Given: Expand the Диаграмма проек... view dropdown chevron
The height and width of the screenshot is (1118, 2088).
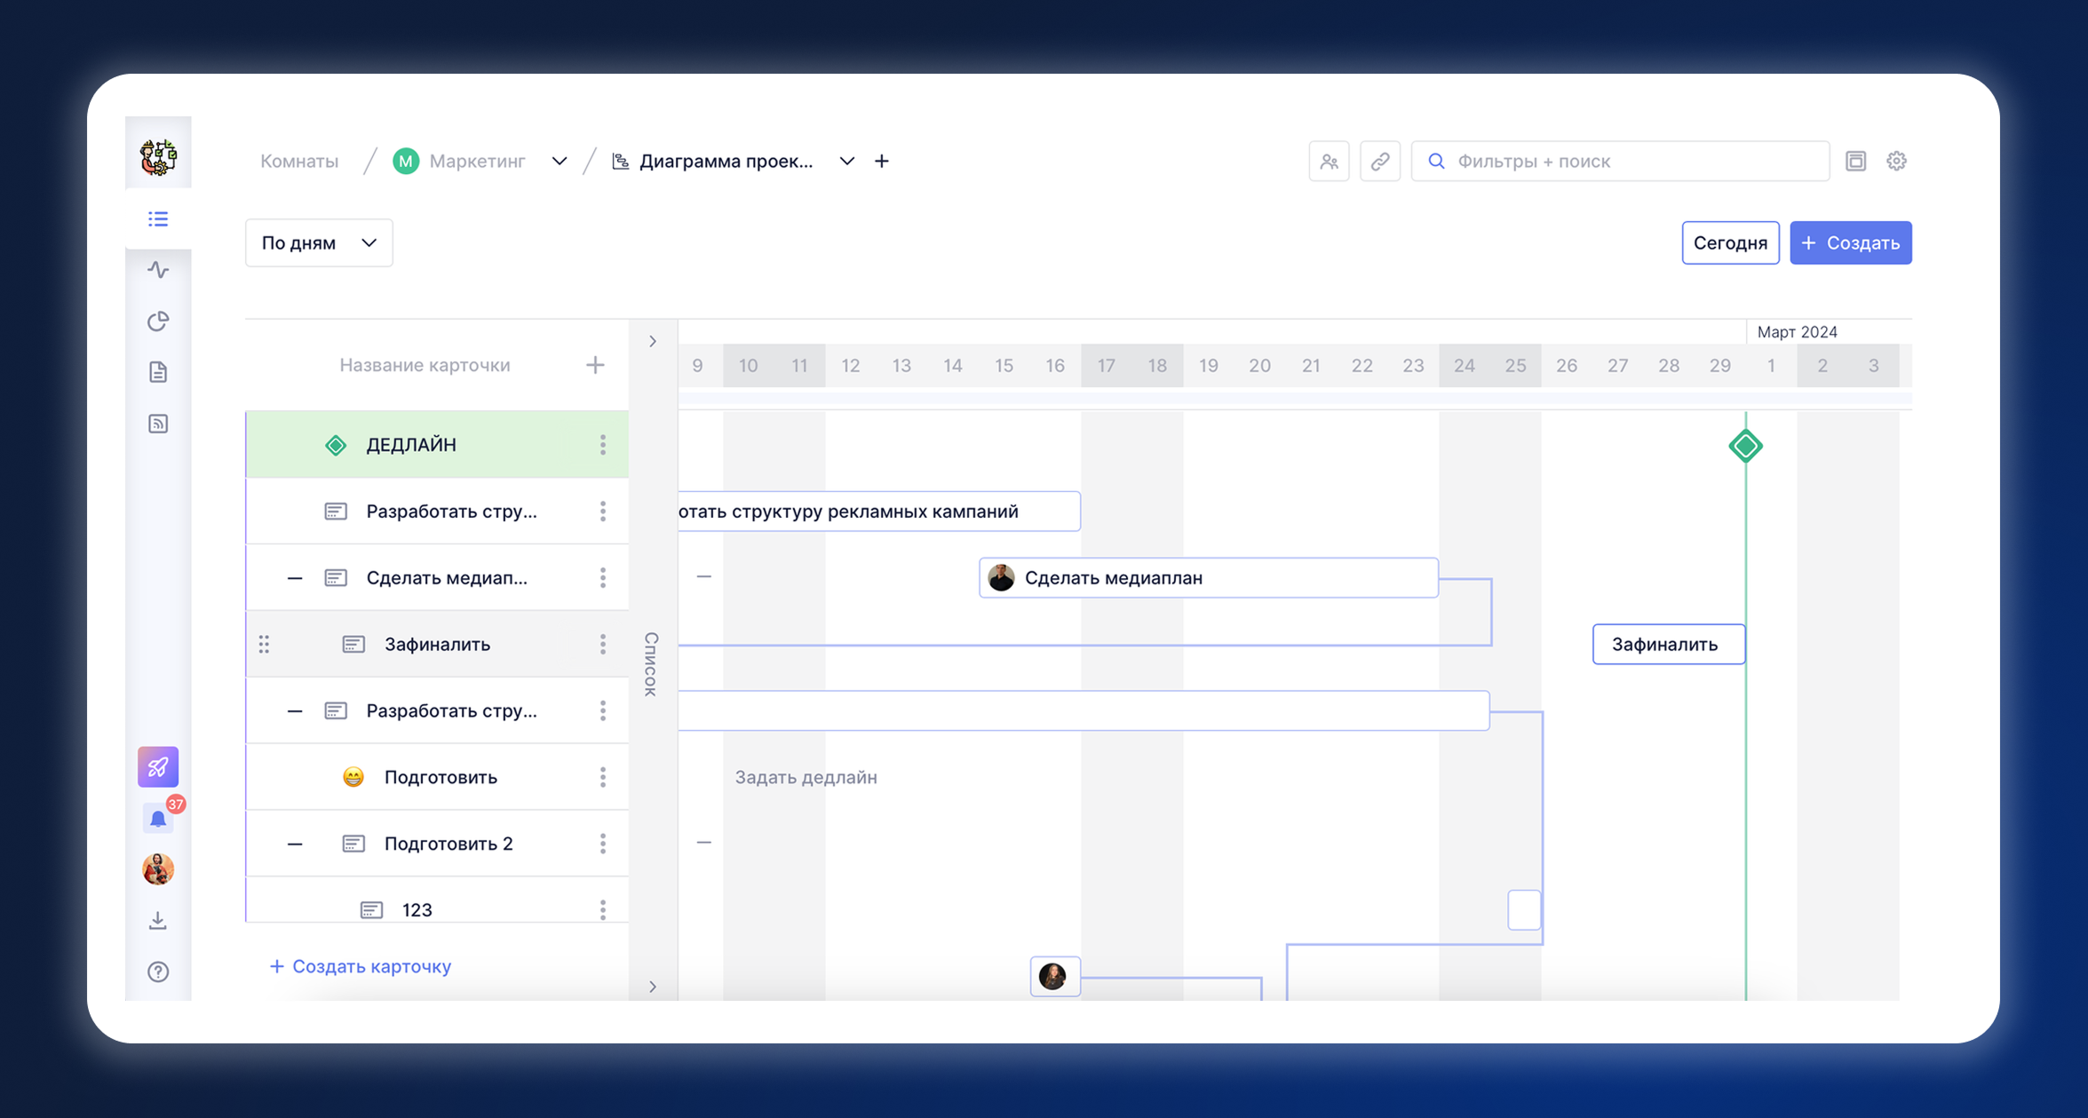Looking at the screenshot, I should point(846,161).
